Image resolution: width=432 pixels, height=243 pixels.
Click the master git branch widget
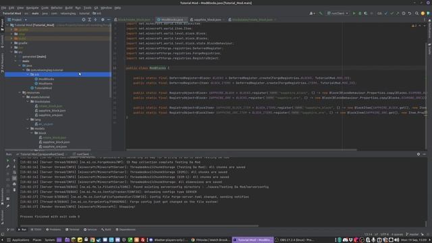point(412,234)
